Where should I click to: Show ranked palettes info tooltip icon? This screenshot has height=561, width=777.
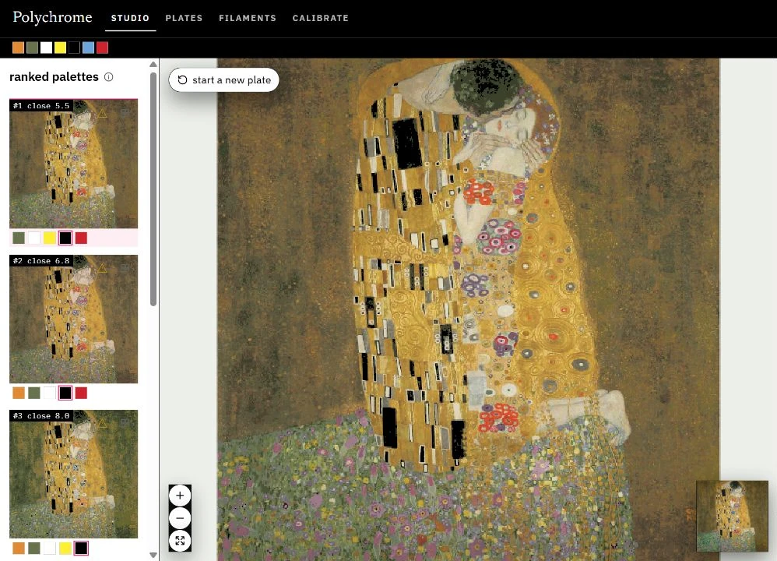click(108, 77)
